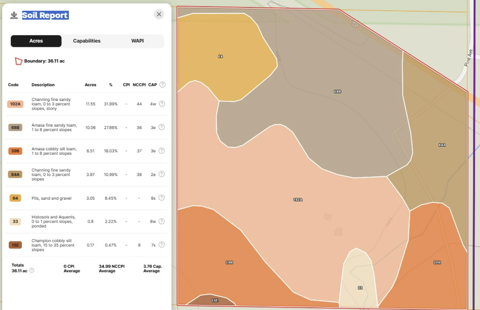Click the 'Acres' column header

pos(91,85)
